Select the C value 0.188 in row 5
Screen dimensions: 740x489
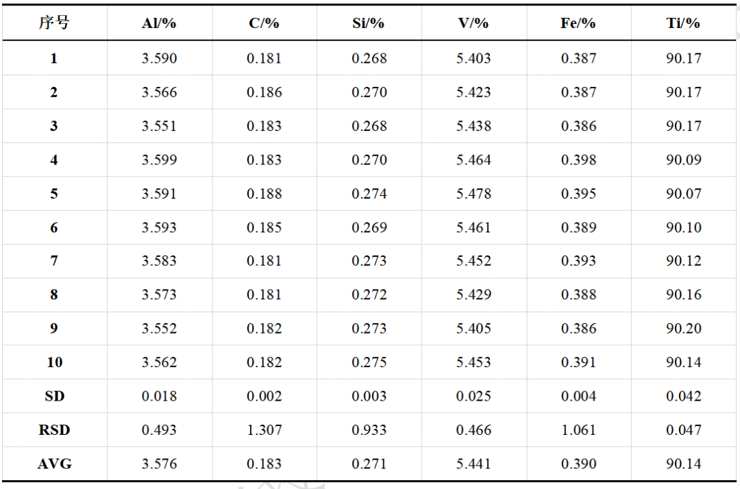tap(264, 194)
